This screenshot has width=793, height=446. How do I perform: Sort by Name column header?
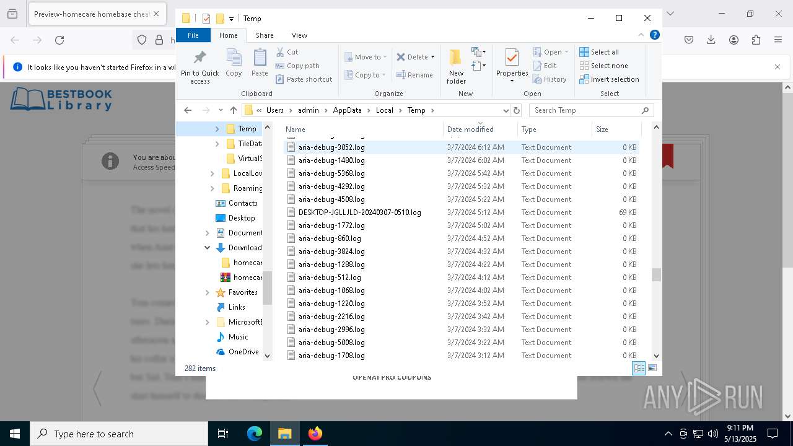(363, 129)
